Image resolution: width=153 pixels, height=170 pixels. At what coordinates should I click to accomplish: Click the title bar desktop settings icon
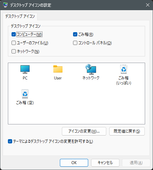[x=5, y=5]
